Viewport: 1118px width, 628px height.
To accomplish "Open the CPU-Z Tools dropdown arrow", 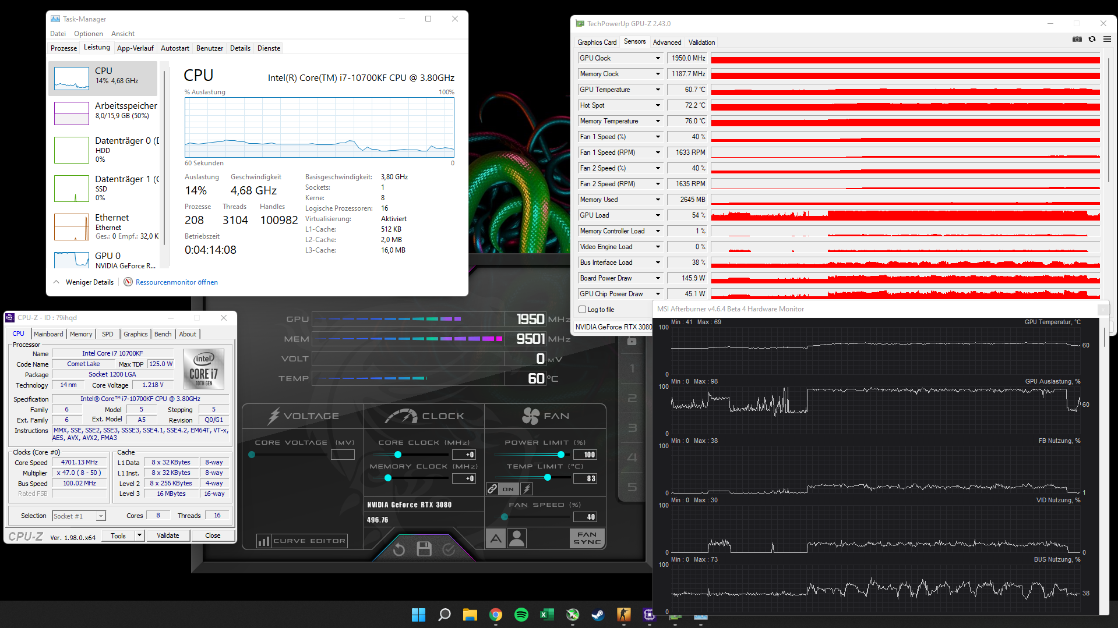I will pos(139,535).
